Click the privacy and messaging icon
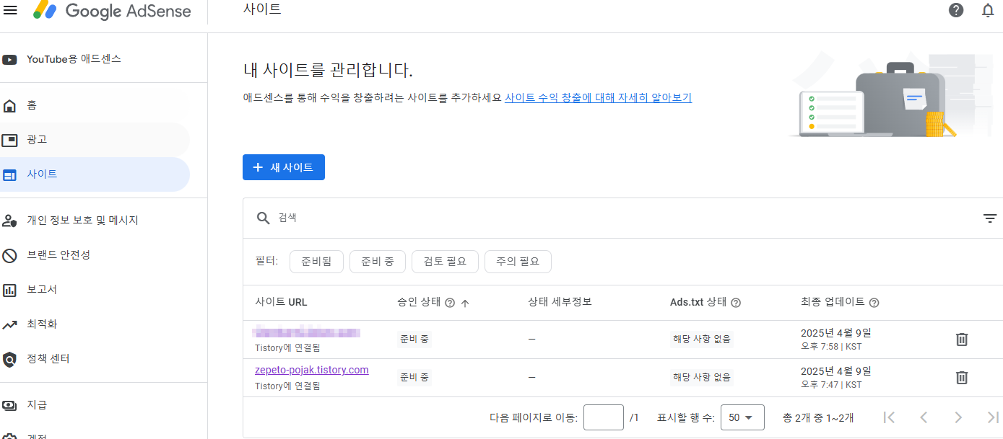This screenshot has height=439, width=1003. coord(9,221)
